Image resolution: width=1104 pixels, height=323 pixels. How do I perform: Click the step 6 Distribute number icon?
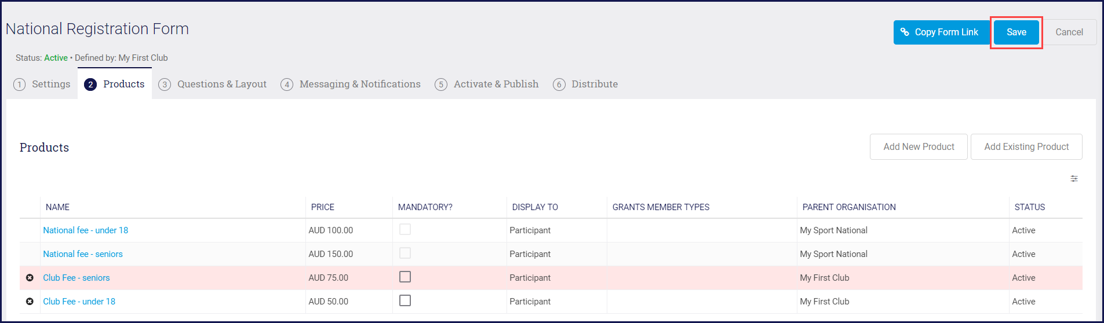tap(559, 85)
